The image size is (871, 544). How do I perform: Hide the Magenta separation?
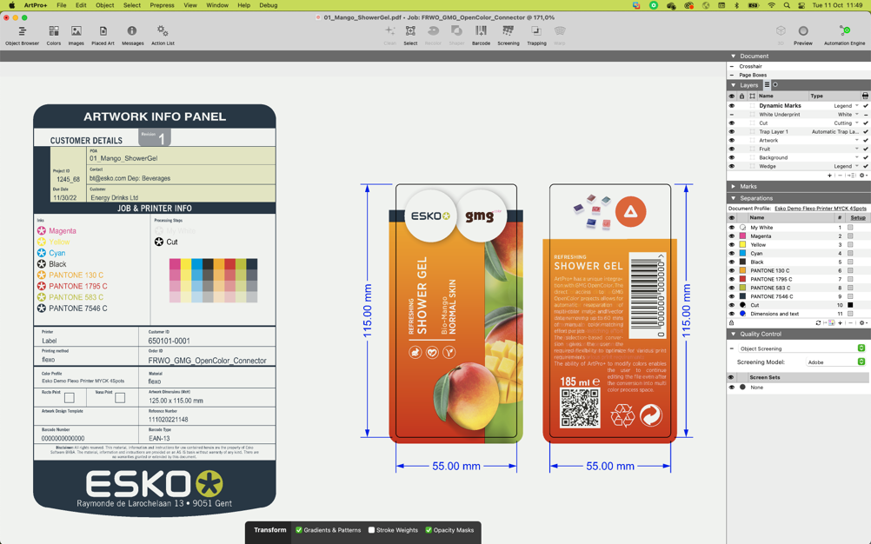(732, 236)
